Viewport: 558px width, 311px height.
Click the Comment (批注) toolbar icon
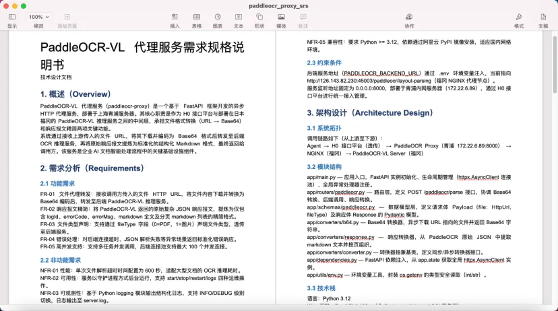[x=303, y=17]
